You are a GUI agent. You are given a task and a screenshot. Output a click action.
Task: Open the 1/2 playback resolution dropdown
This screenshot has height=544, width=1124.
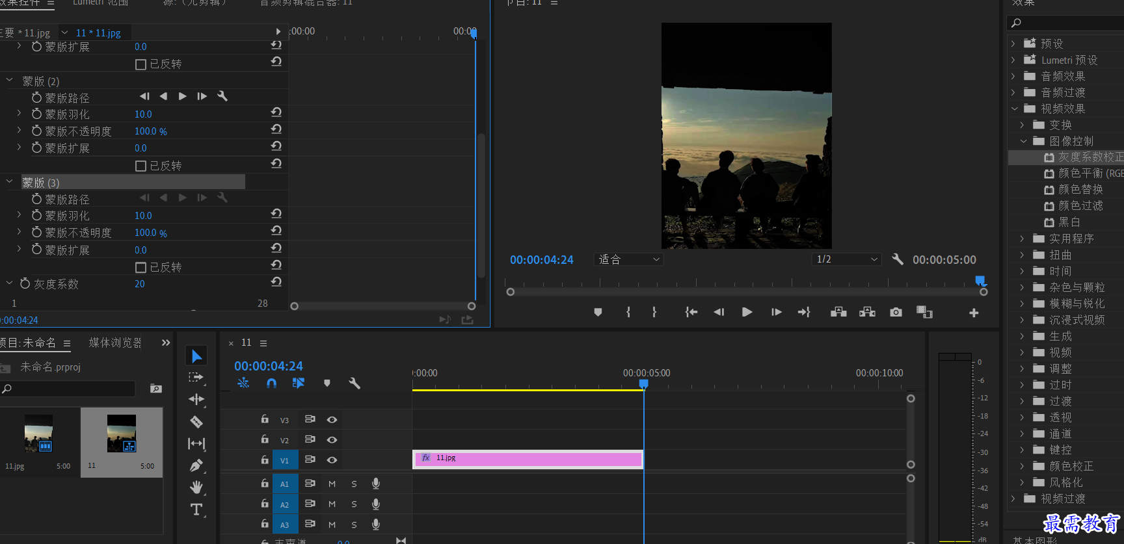(847, 259)
